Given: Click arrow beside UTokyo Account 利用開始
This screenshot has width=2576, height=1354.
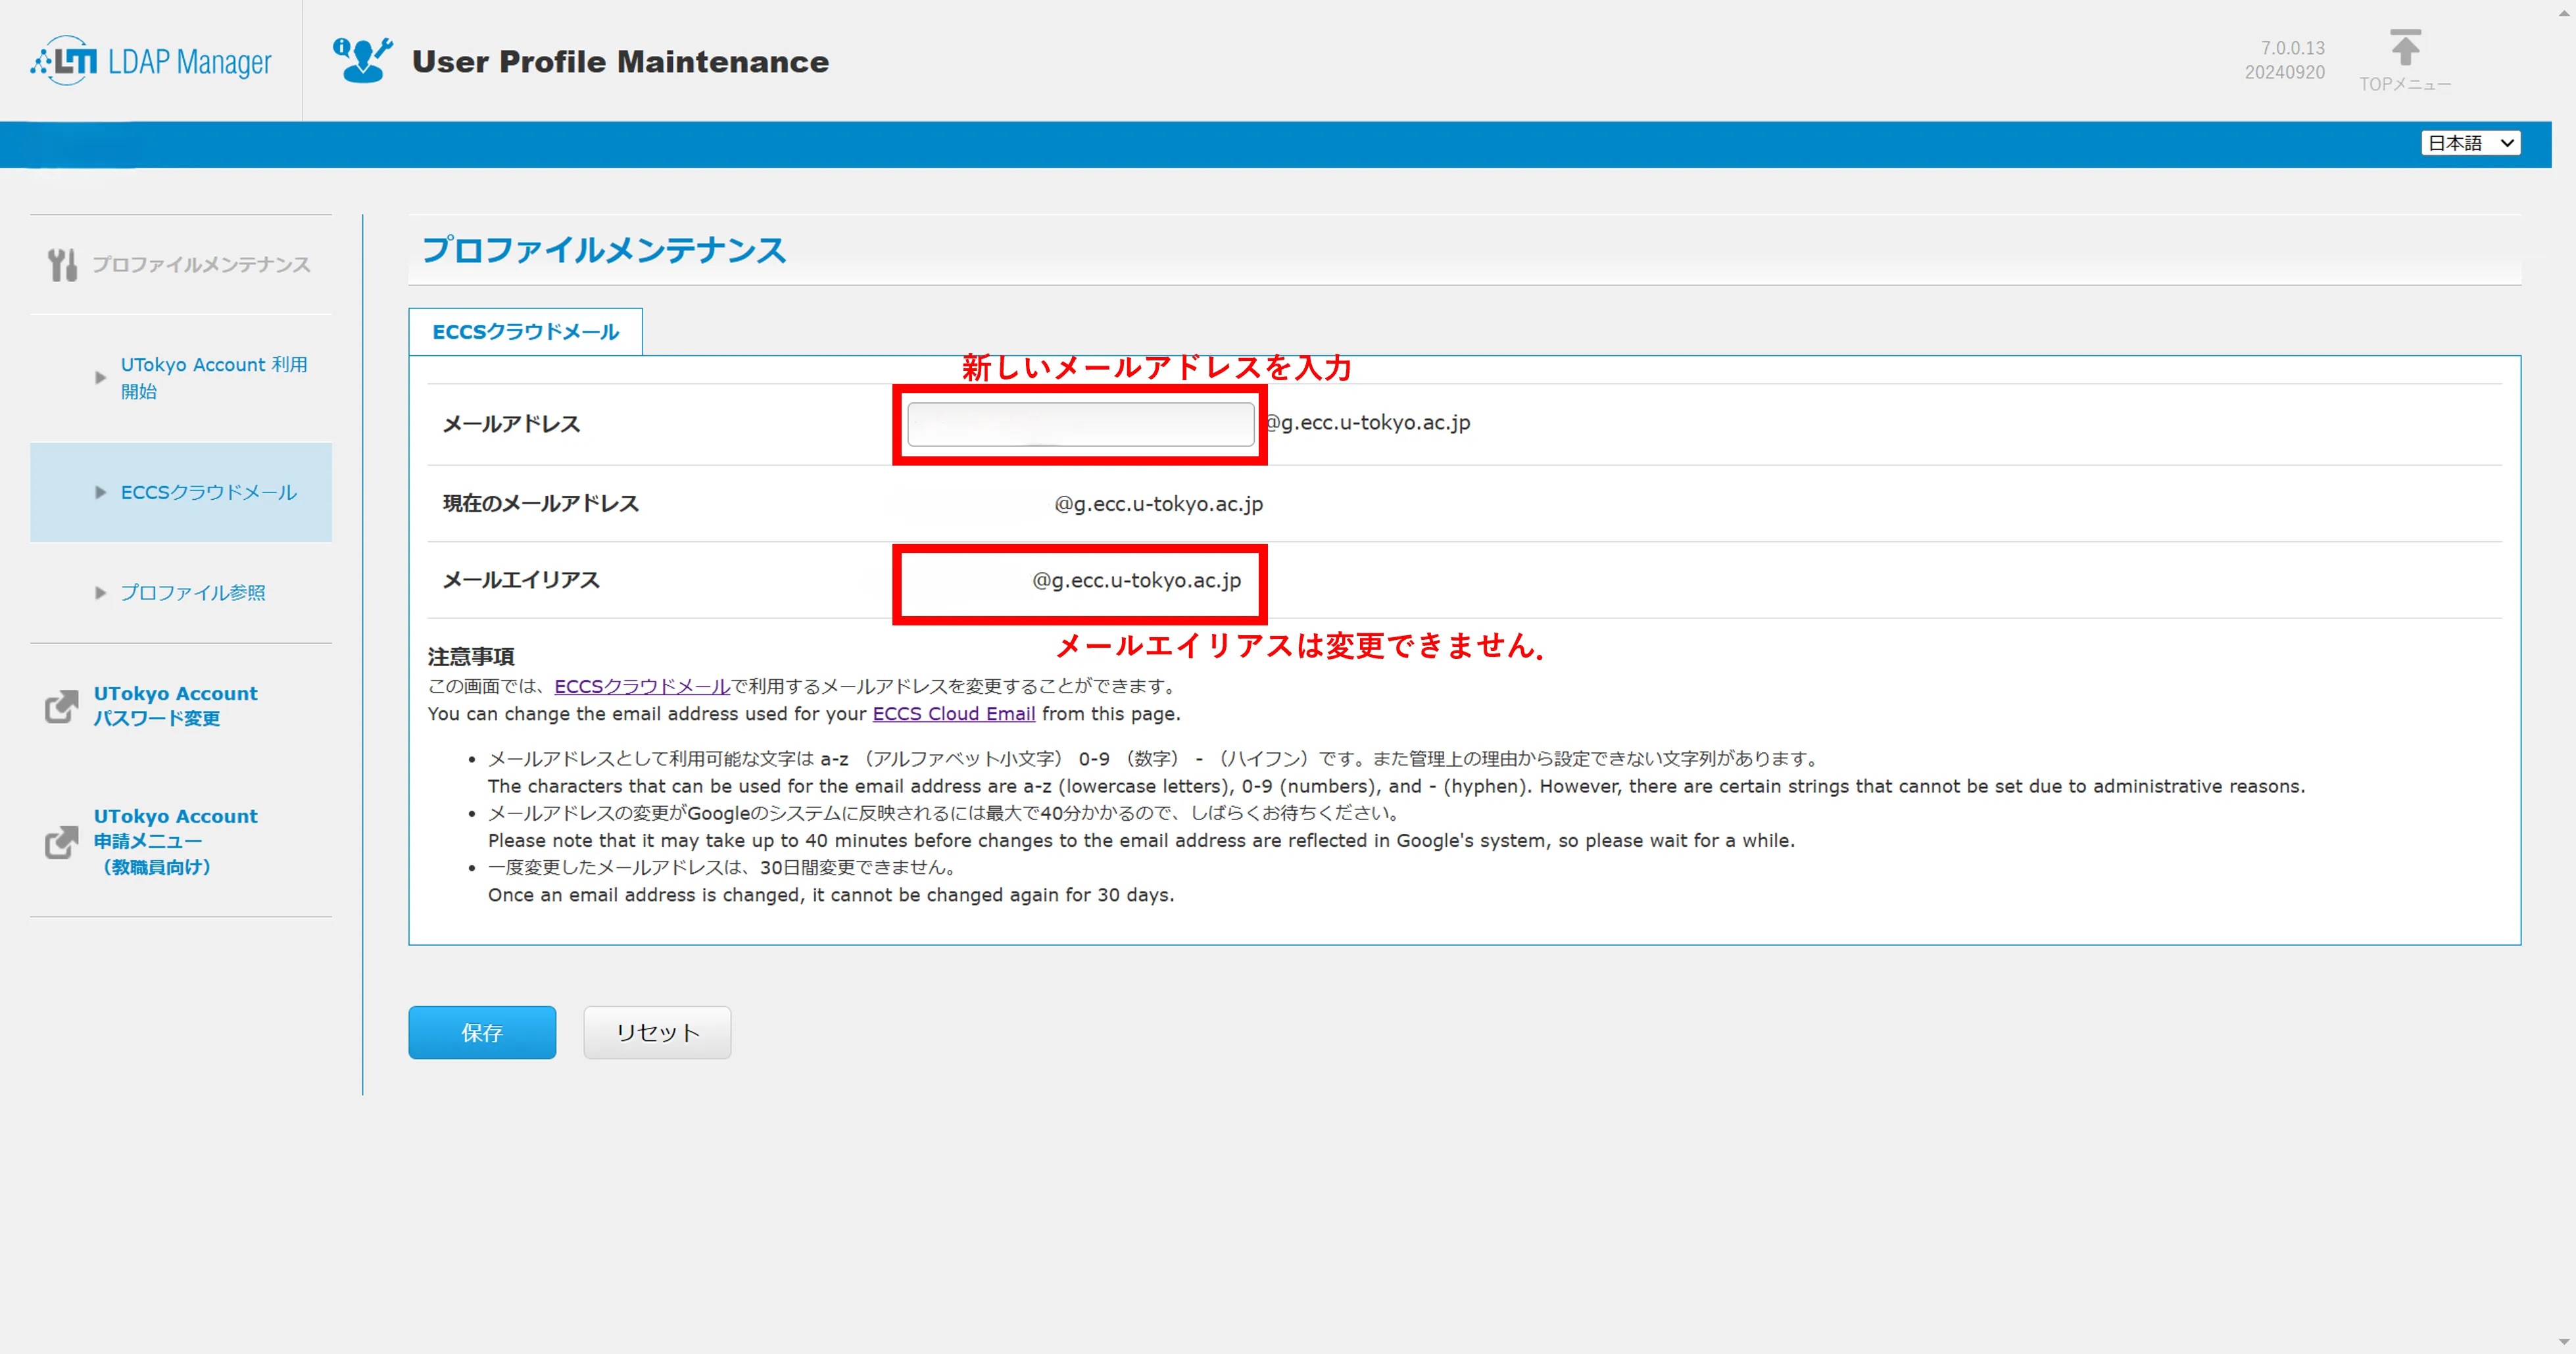Looking at the screenshot, I should [x=100, y=378].
